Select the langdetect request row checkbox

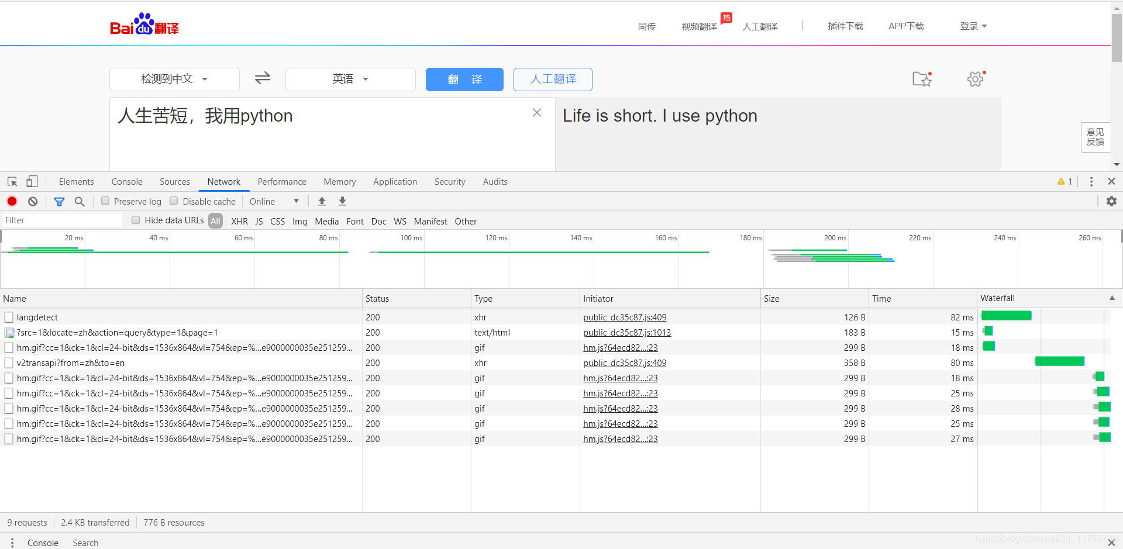click(x=9, y=317)
